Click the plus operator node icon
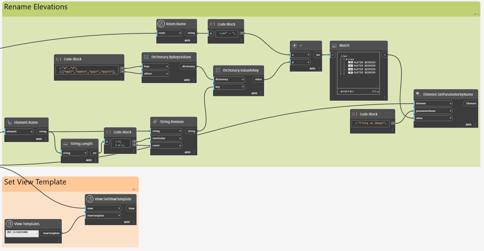The image size is (484, 251). click(295, 45)
